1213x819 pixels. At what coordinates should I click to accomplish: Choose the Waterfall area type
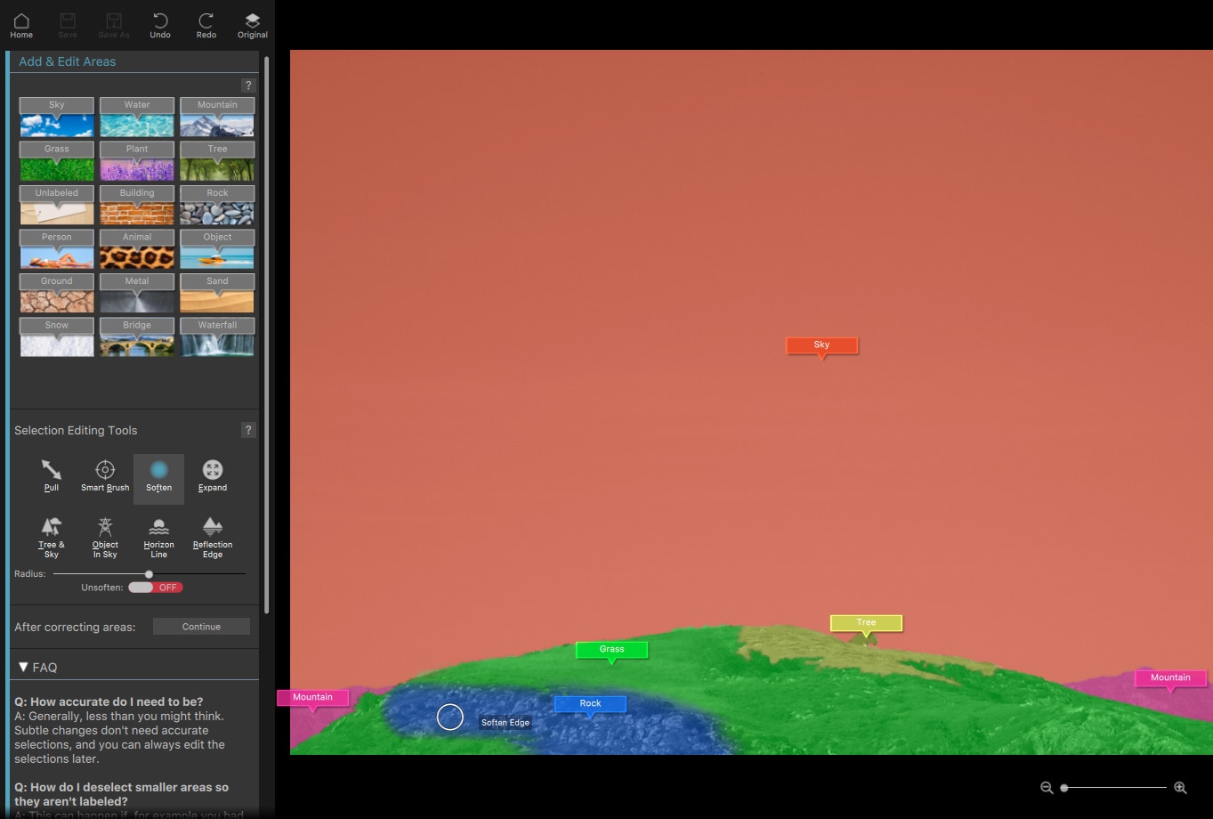(217, 337)
